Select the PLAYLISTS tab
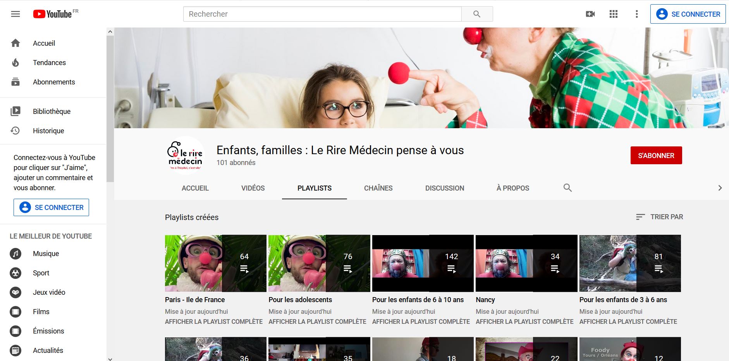The image size is (729, 361). pos(315,188)
